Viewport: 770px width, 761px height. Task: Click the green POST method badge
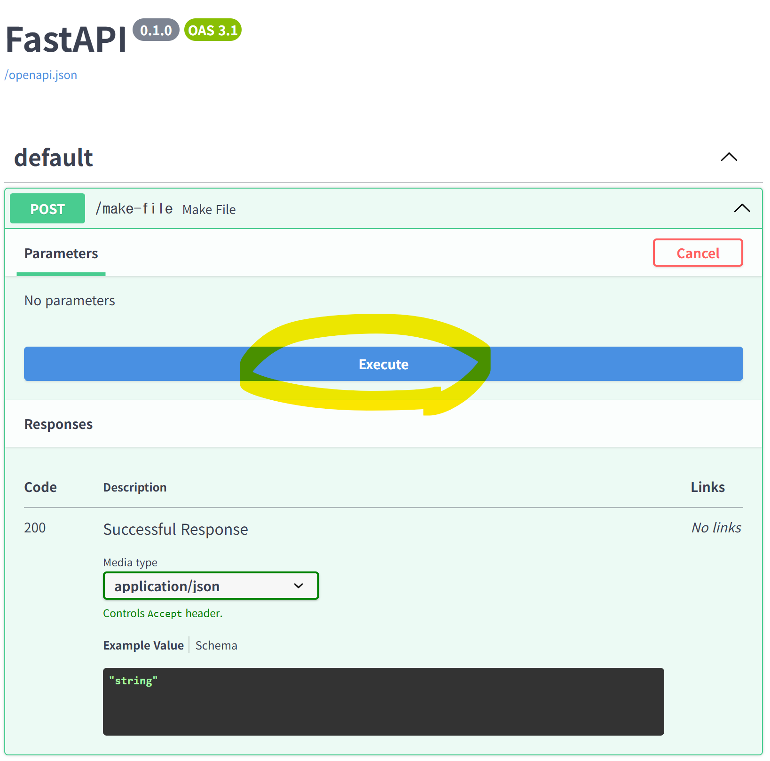point(47,208)
